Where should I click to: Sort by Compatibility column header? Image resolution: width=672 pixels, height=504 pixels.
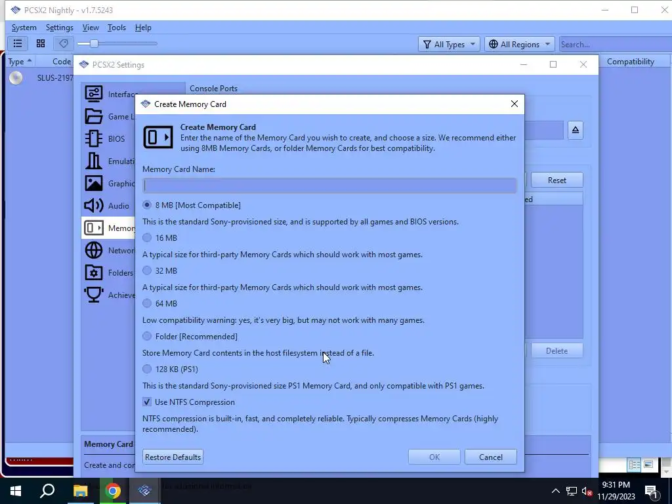[x=630, y=61]
